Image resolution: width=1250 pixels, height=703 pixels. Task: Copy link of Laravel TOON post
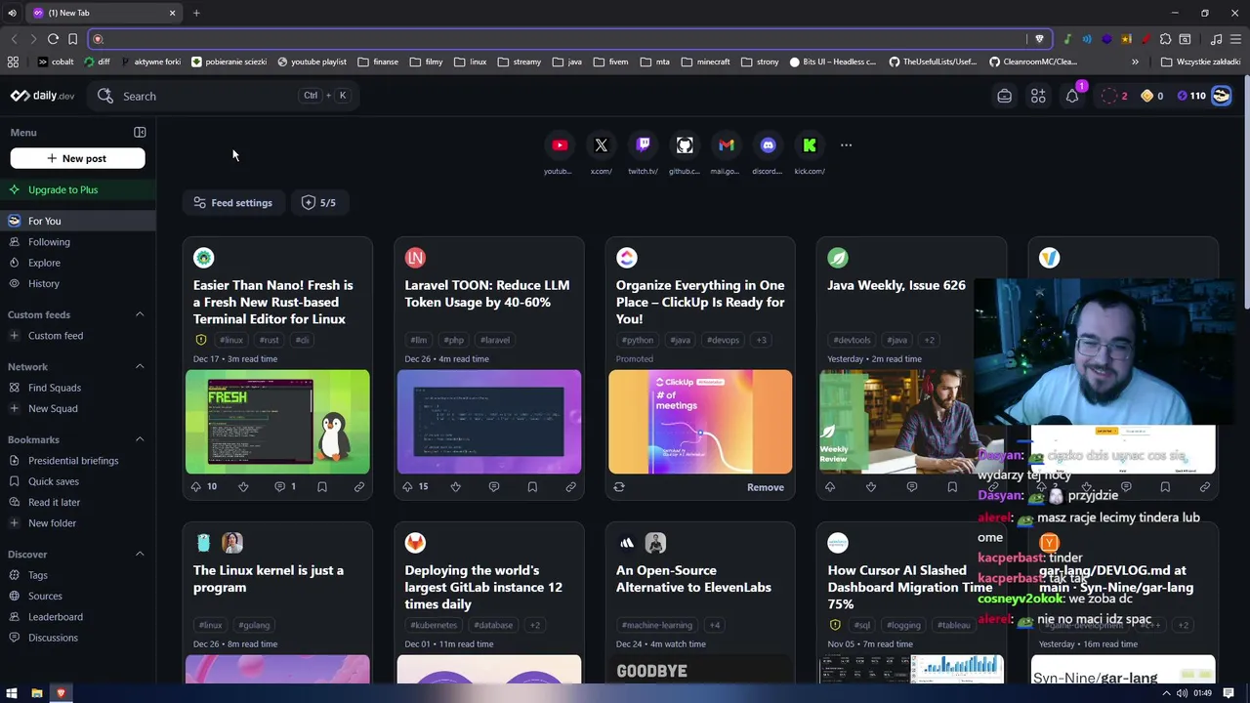(570, 486)
